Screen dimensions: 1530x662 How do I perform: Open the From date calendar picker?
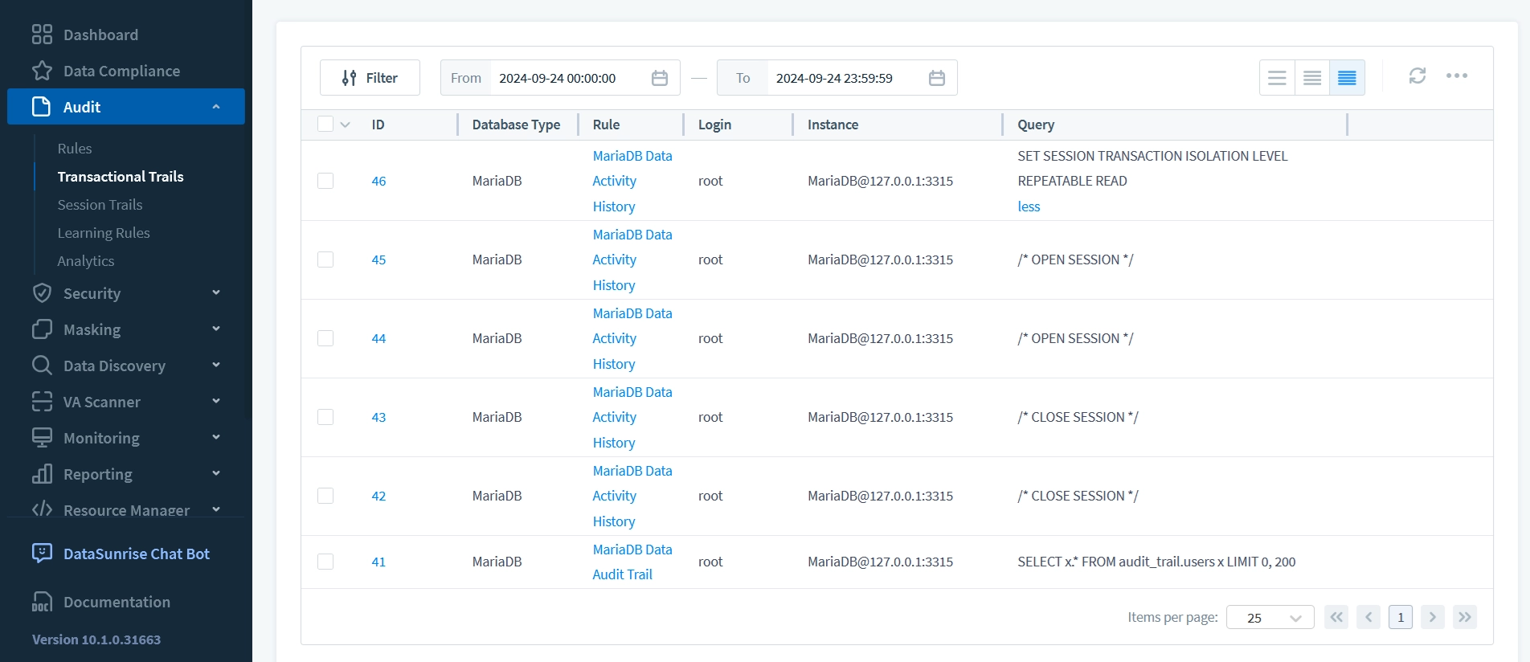[x=660, y=78]
